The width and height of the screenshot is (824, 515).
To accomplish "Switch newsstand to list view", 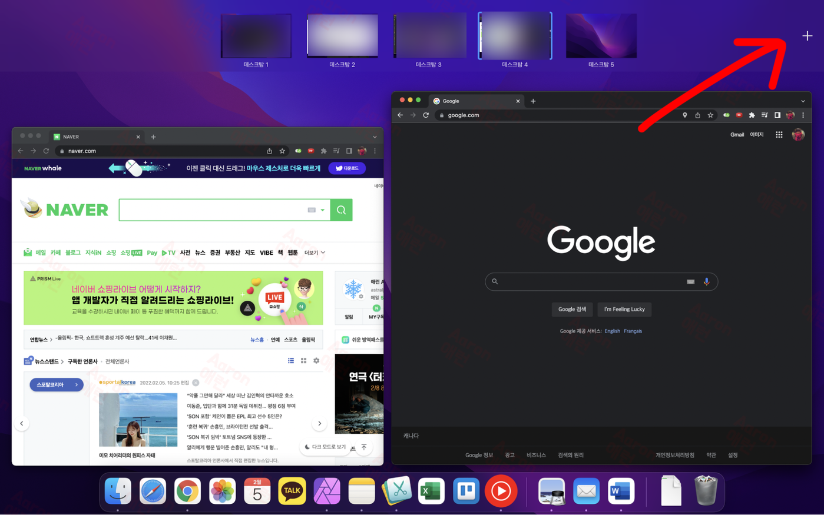I will [x=291, y=361].
